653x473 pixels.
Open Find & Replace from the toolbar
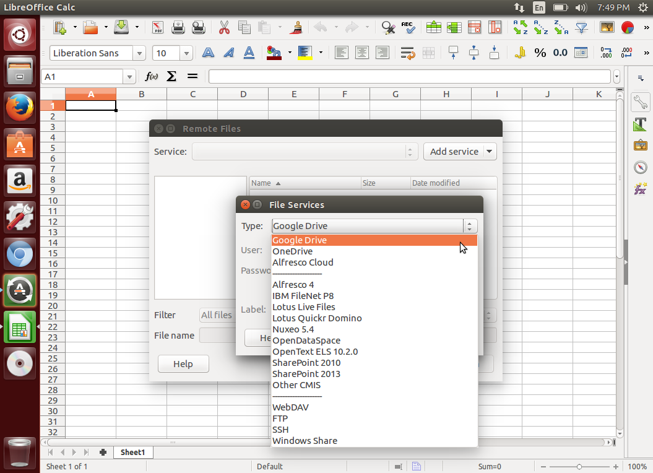pos(388,27)
